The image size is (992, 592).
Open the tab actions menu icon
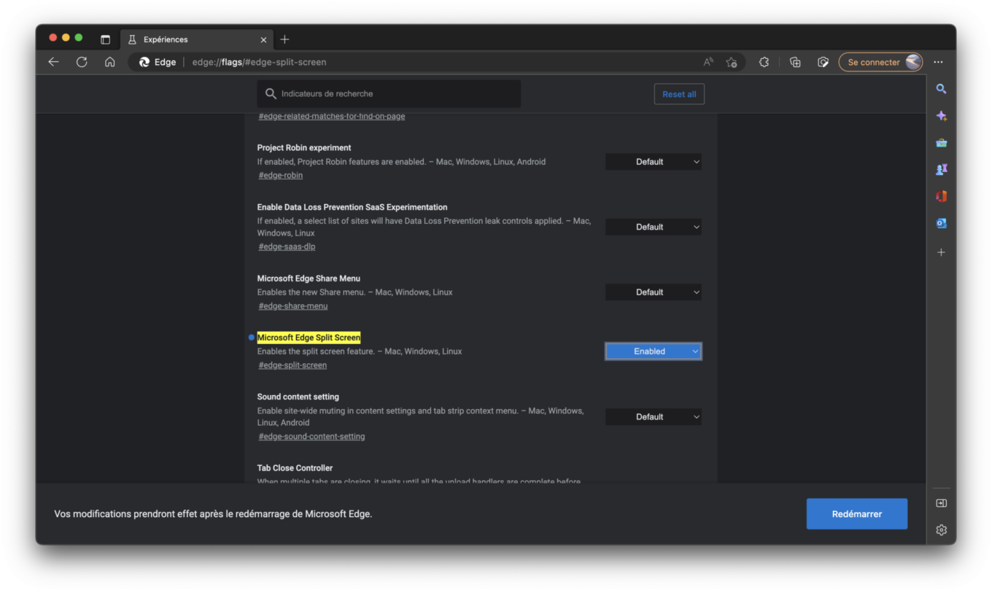[x=105, y=39]
